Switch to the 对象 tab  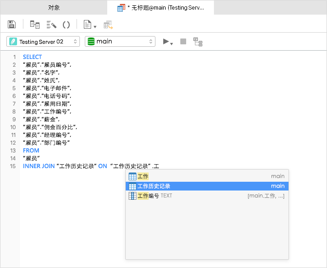54,8
